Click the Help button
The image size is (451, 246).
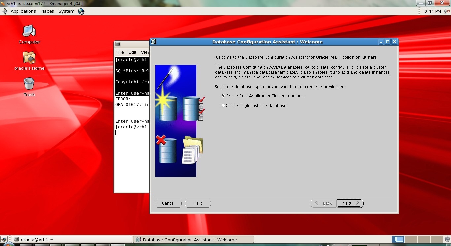(x=198, y=203)
